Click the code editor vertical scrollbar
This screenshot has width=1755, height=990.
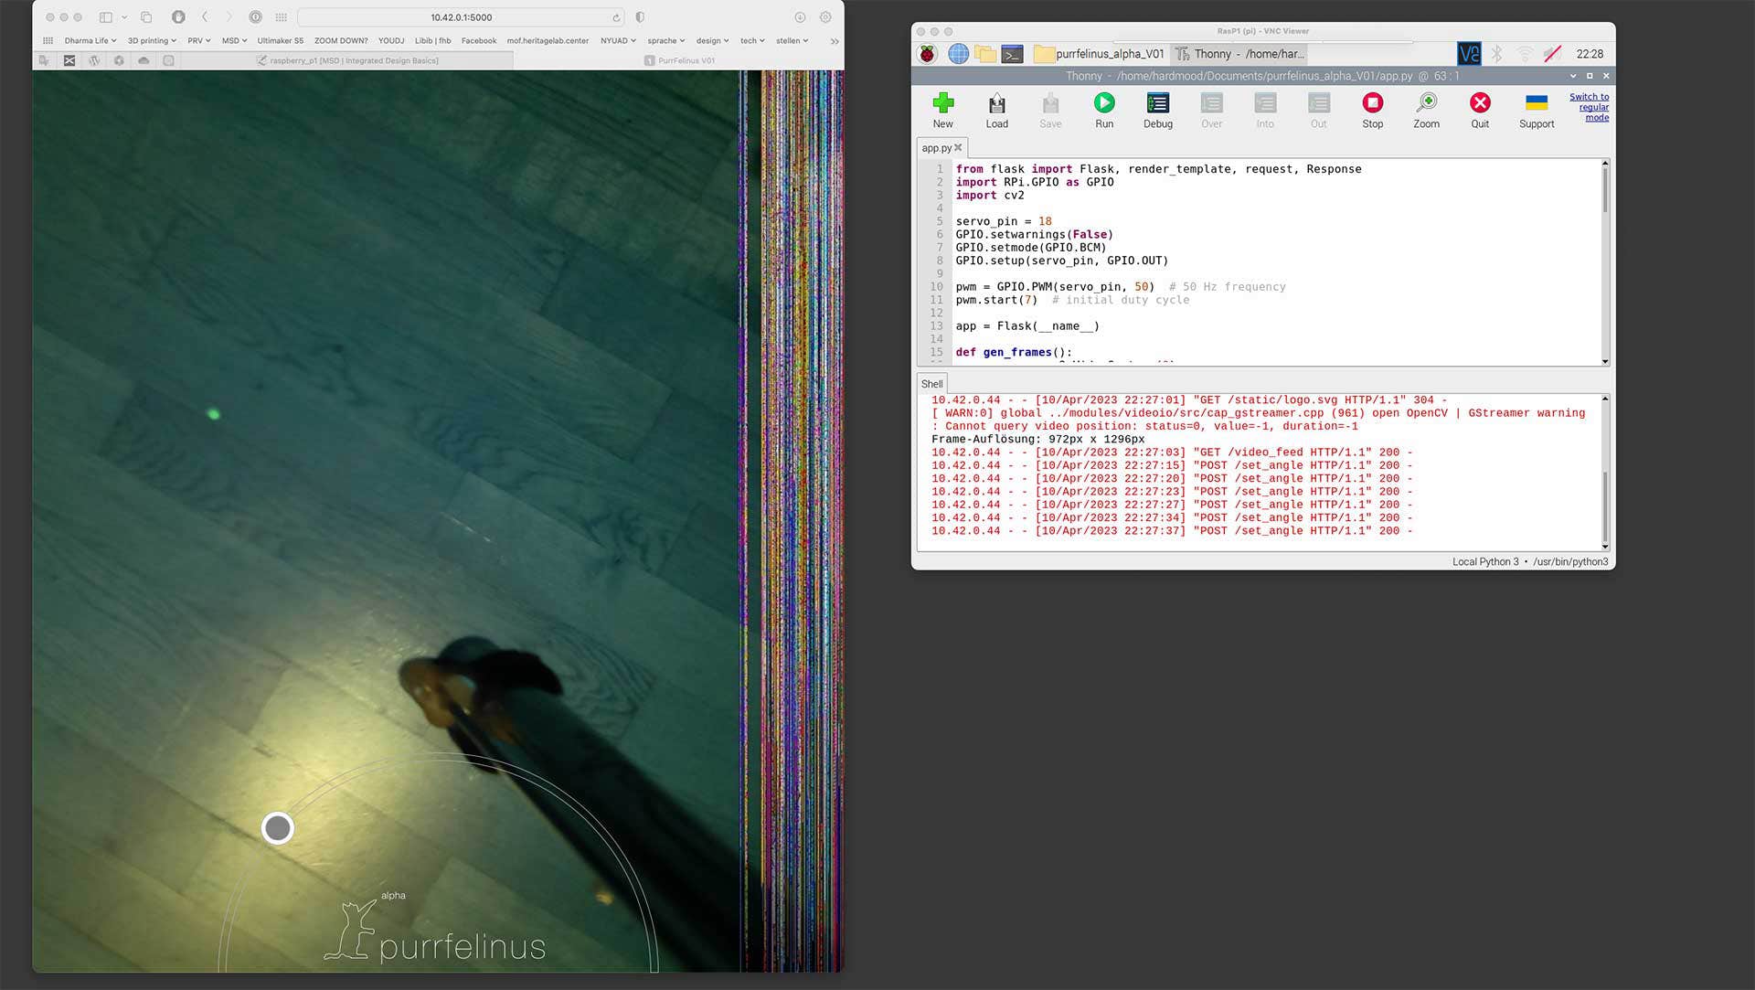pyautogui.click(x=1605, y=262)
